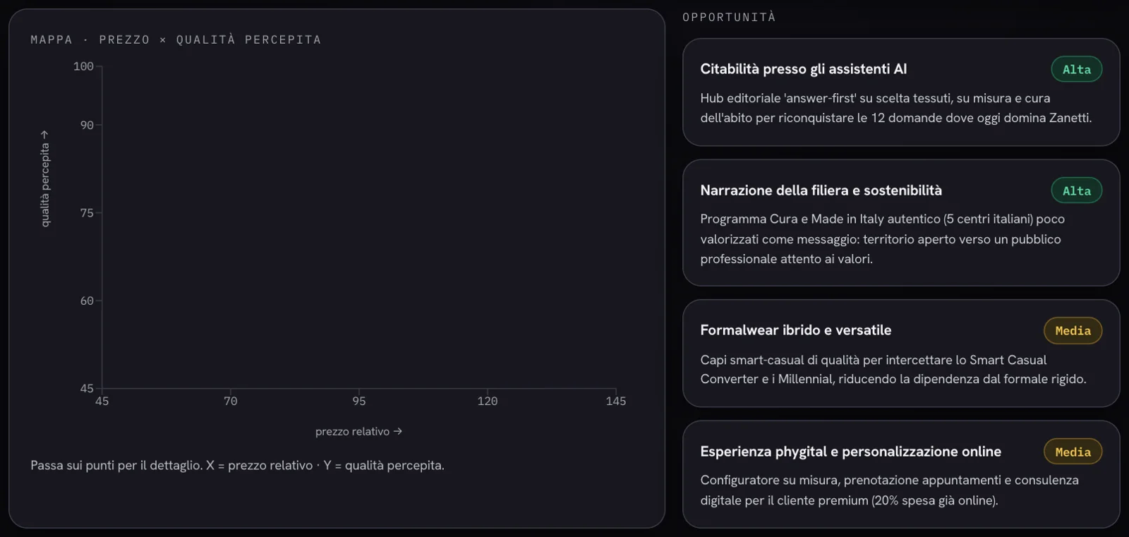This screenshot has height=537, width=1129.
Task: Click the 145 tick label on the price axis
Action: [x=616, y=401]
